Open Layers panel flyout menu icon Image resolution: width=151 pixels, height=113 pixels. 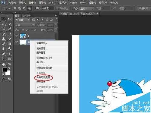pyautogui.click(x=56, y=16)
